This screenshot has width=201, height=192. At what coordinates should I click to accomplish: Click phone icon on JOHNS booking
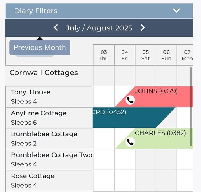pyautogui.click(x=130, y=100)
